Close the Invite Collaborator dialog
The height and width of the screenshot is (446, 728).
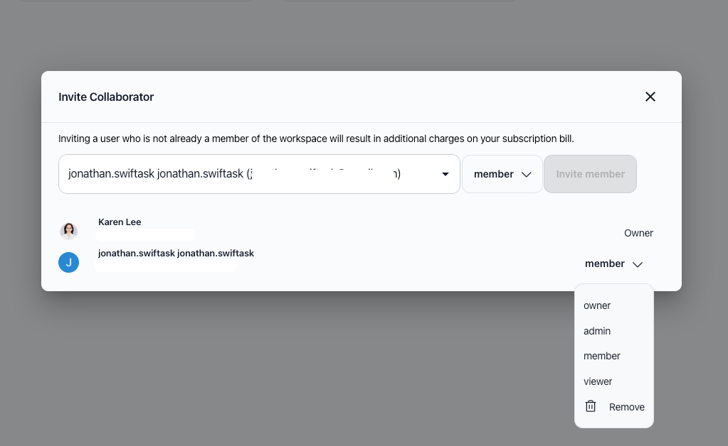[x=650, y=97]
